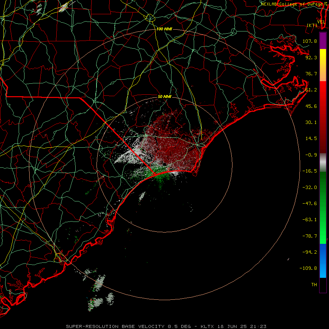Select the 76.7 value on the velocity scale
329x329 pixels.
(x=311, y=73)
